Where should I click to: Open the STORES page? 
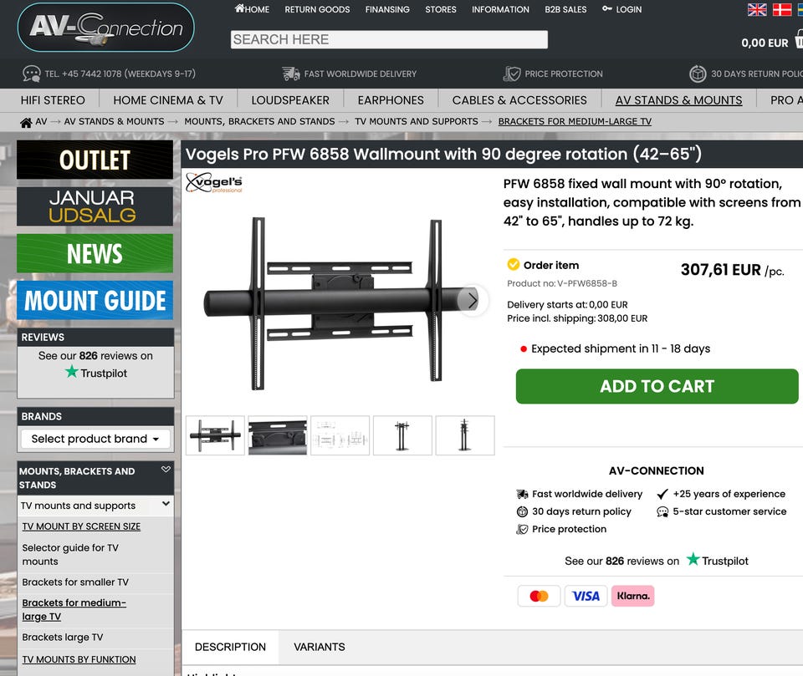441,9
